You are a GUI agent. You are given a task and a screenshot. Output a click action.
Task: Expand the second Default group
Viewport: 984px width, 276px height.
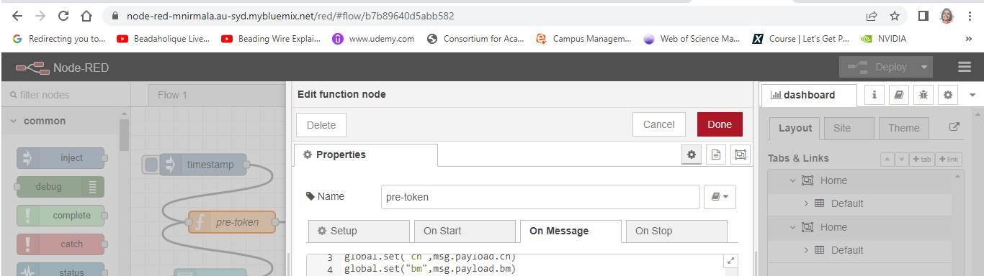click(806, 250)
